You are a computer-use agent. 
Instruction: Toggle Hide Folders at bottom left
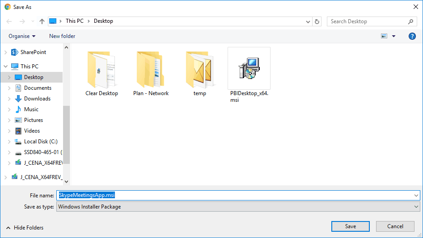pos(25,228)
